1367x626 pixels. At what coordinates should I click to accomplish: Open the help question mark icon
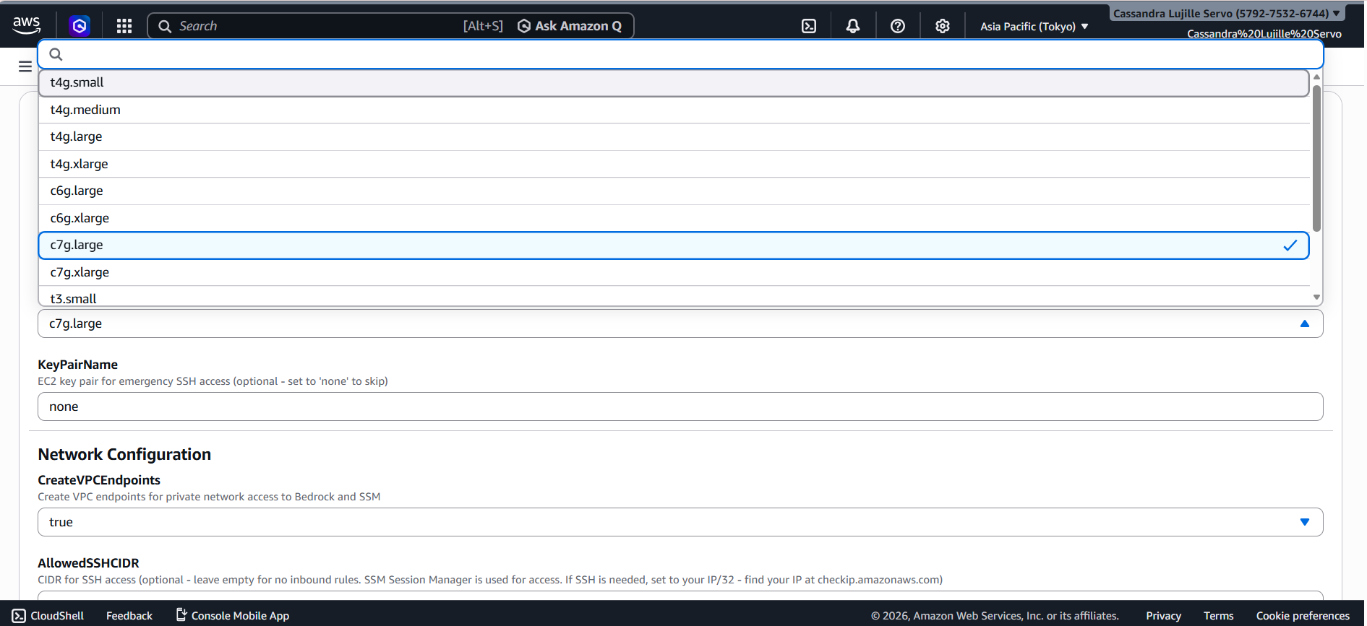898,26
